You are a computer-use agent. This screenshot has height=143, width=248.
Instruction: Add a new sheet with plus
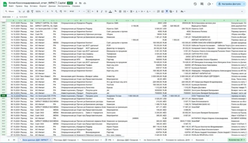[x=9, y=140]
